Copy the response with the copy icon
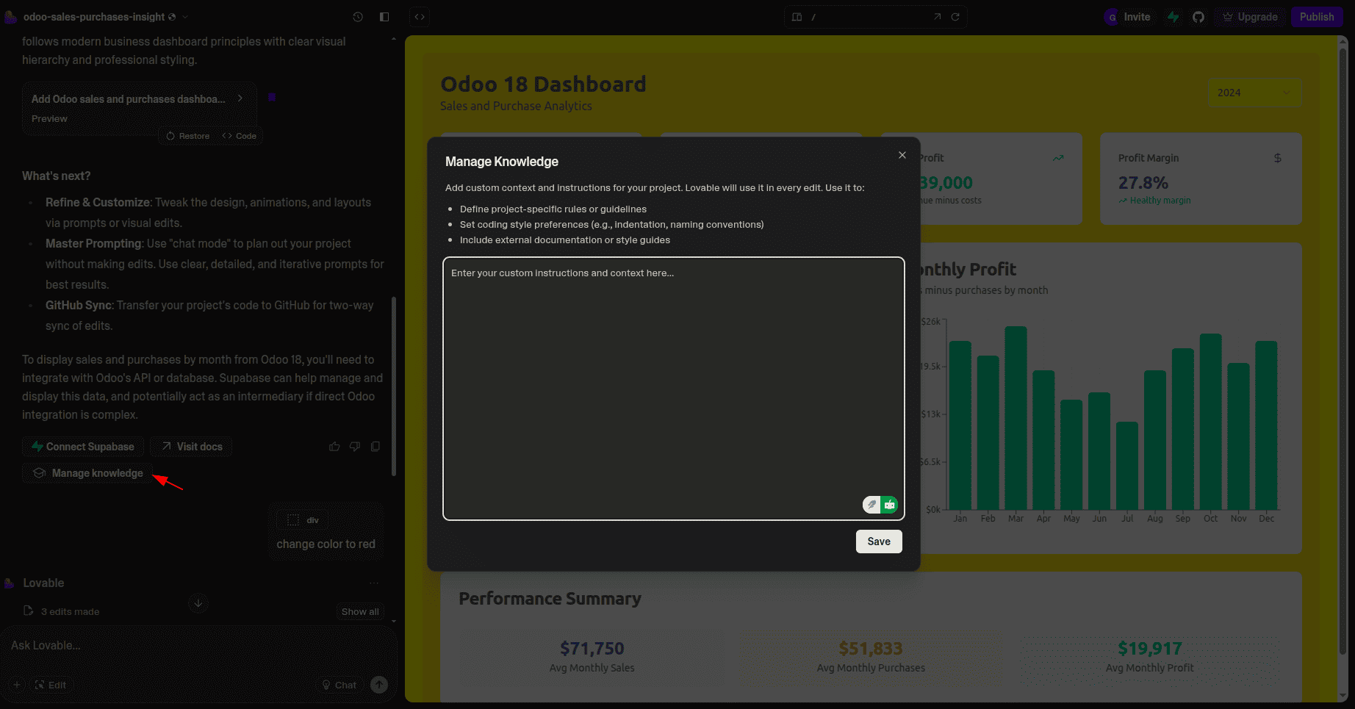The width and height of the screenshot is (1355, 709). click(375, 447)
